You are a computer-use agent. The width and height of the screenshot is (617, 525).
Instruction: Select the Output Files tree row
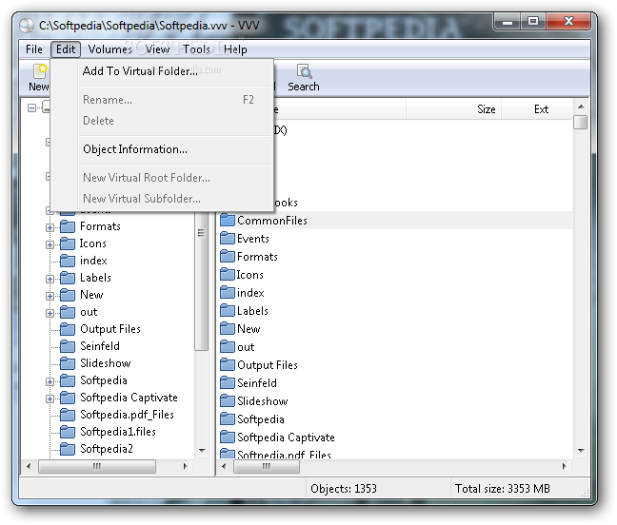coord(110,329)
